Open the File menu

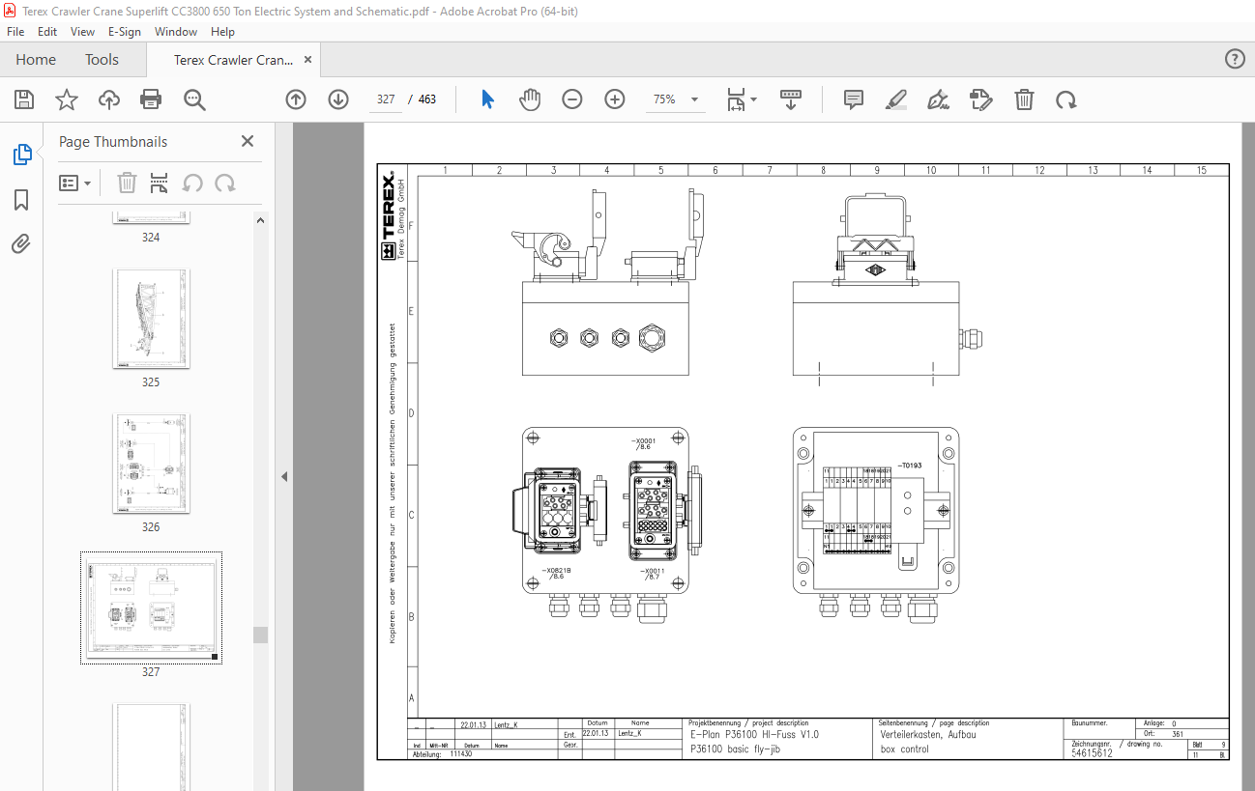point(15,32)
